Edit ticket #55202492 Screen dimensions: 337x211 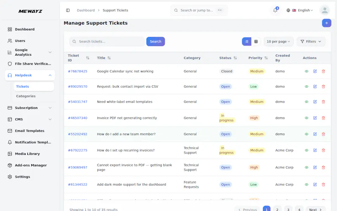[x=315, y=134]
